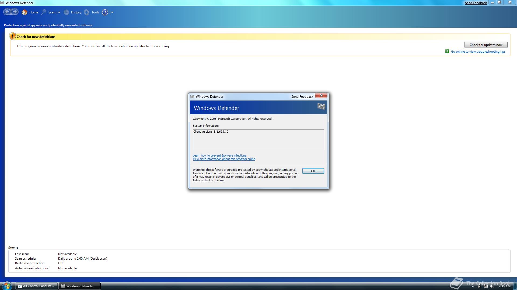This screenshot has width=517, height=290.
Task: Open the Home house icon
Action: tap(25, 12)
